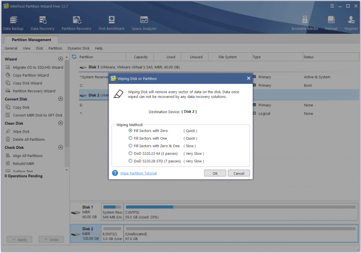
Task: Open the Dynamic Disk menu
Action: click(x=79, y=48)
